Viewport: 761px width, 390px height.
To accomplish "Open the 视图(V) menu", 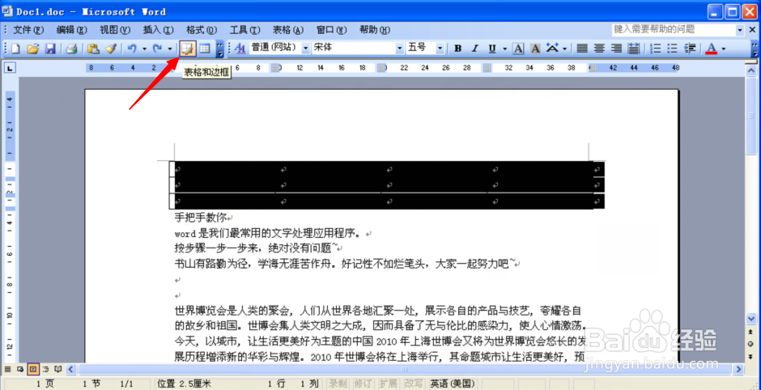I will coord(115,30).
